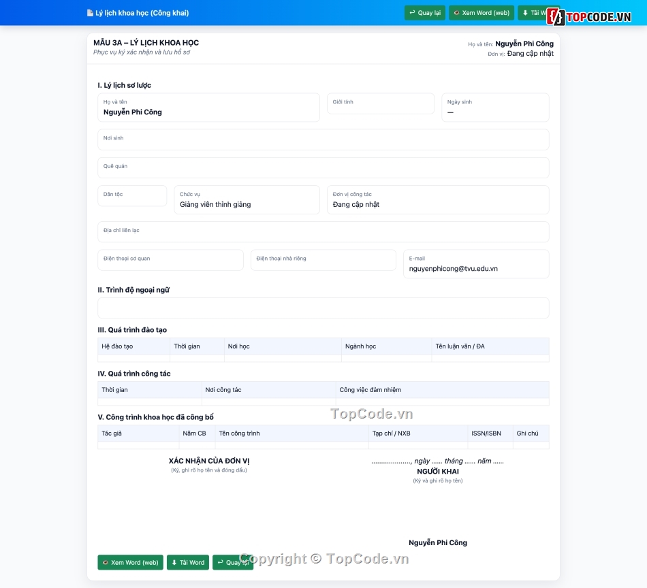Image resolution: width=647 pixels, height=588 pixels.
Task: Click the 'III. Quá trình đào tạo' heading
Action: tap(132, 330)
